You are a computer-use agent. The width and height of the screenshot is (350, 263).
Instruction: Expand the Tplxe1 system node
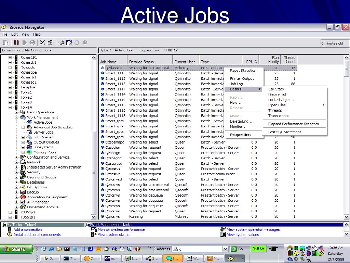pyautogui.click(x=10, y=92)
